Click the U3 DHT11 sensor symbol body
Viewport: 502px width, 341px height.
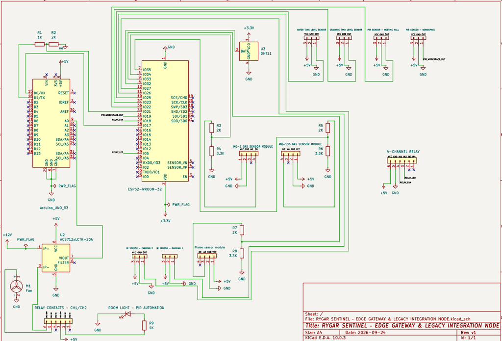[249, 51]
